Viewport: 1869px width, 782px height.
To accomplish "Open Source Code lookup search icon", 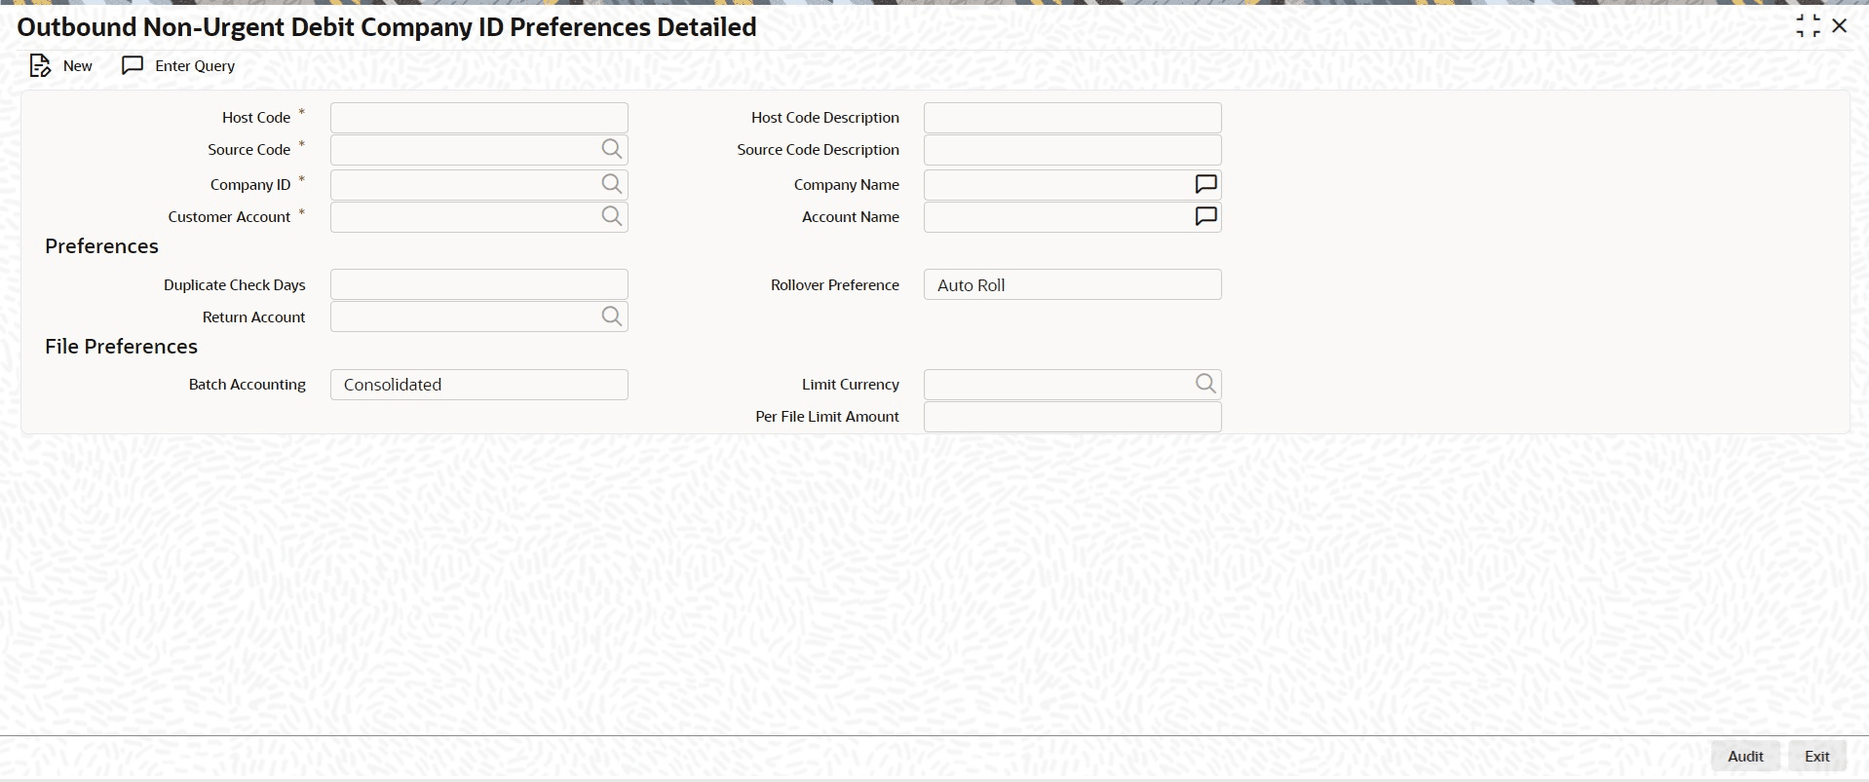I will [611, 149].
